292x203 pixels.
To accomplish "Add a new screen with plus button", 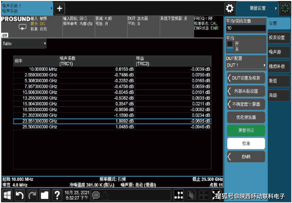I will (x=59, y=9).
